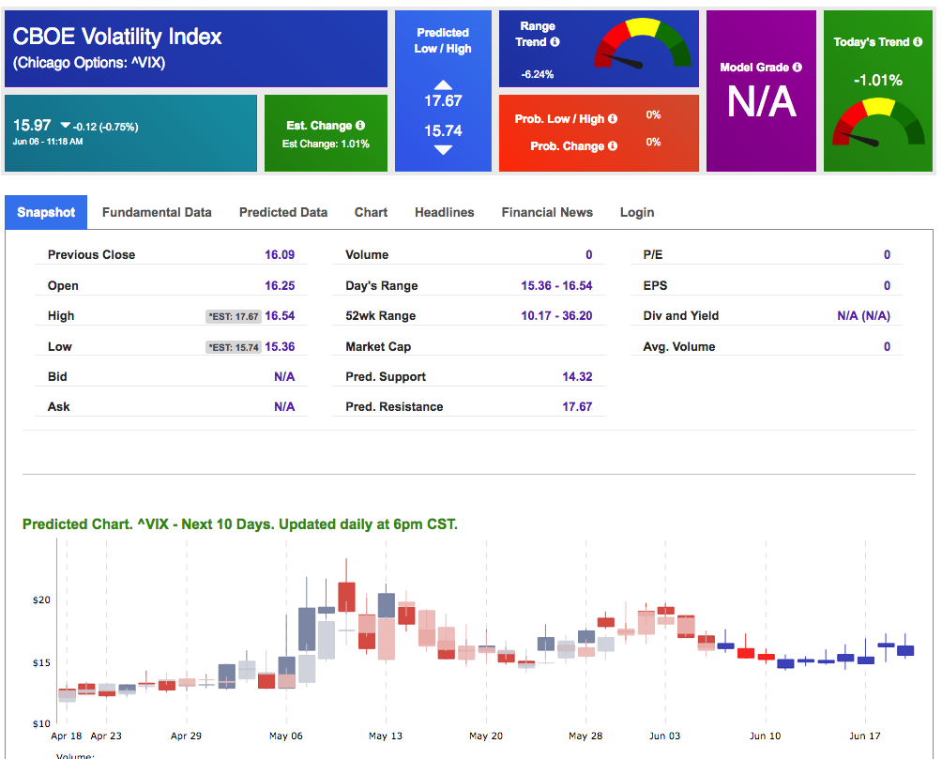This screenshot has height=759, width=942.
Task: Click the Predicted Low down arrow
Action: coord(444,150)
